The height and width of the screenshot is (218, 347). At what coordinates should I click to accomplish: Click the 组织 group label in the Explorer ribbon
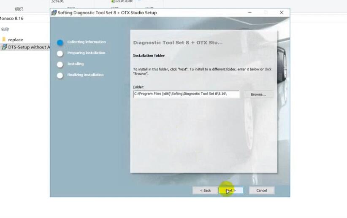tap(19, 9)
